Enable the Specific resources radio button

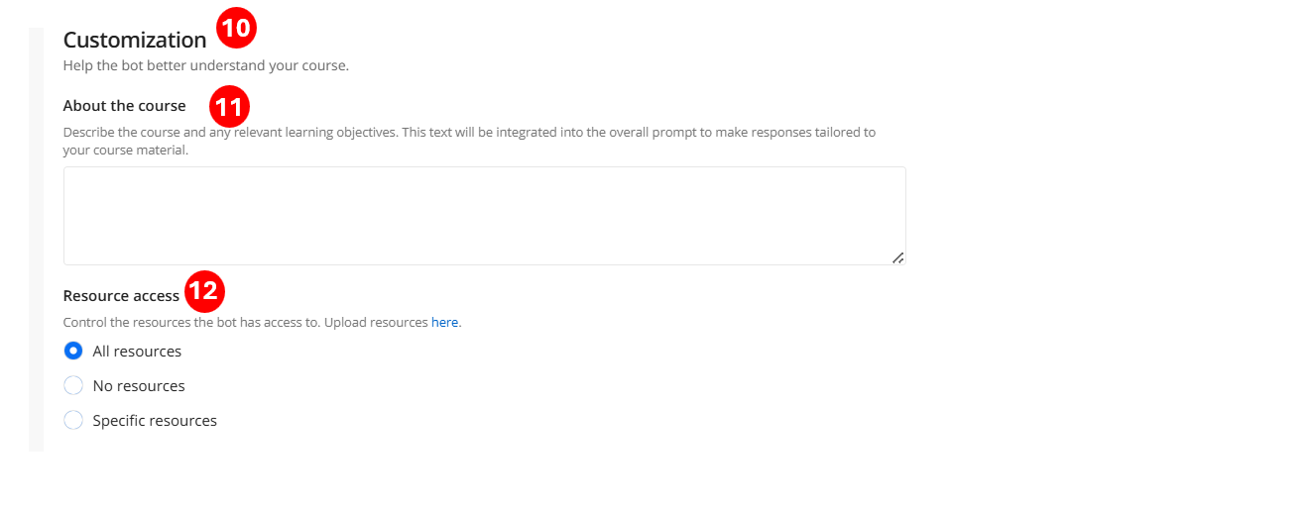73,420
